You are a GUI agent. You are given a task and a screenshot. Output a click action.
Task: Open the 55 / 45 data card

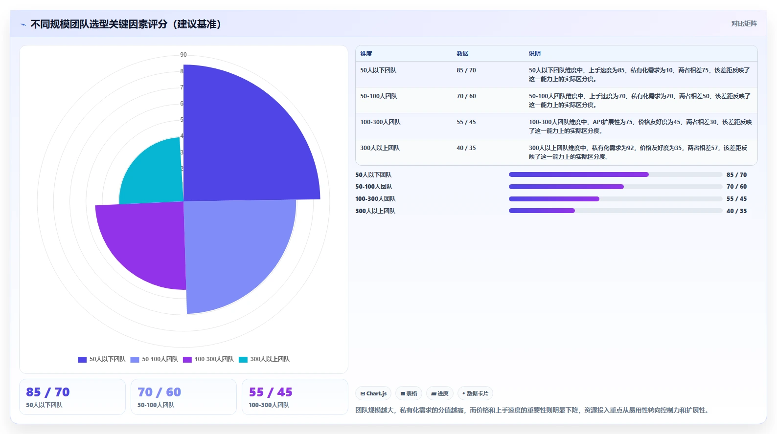[x=295, y=397]
